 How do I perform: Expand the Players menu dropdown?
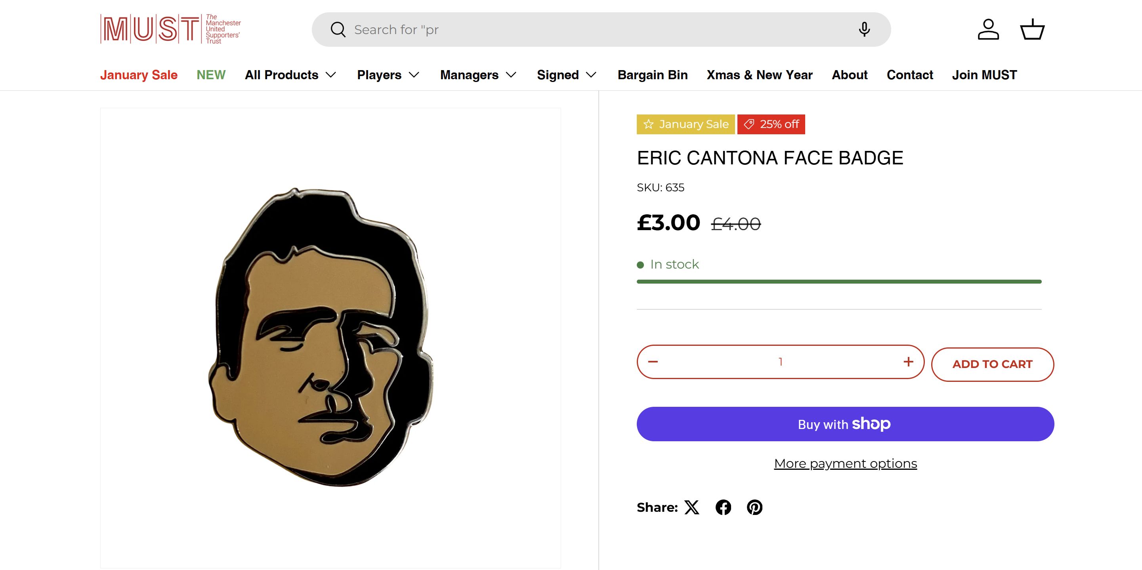pos(388,75)
